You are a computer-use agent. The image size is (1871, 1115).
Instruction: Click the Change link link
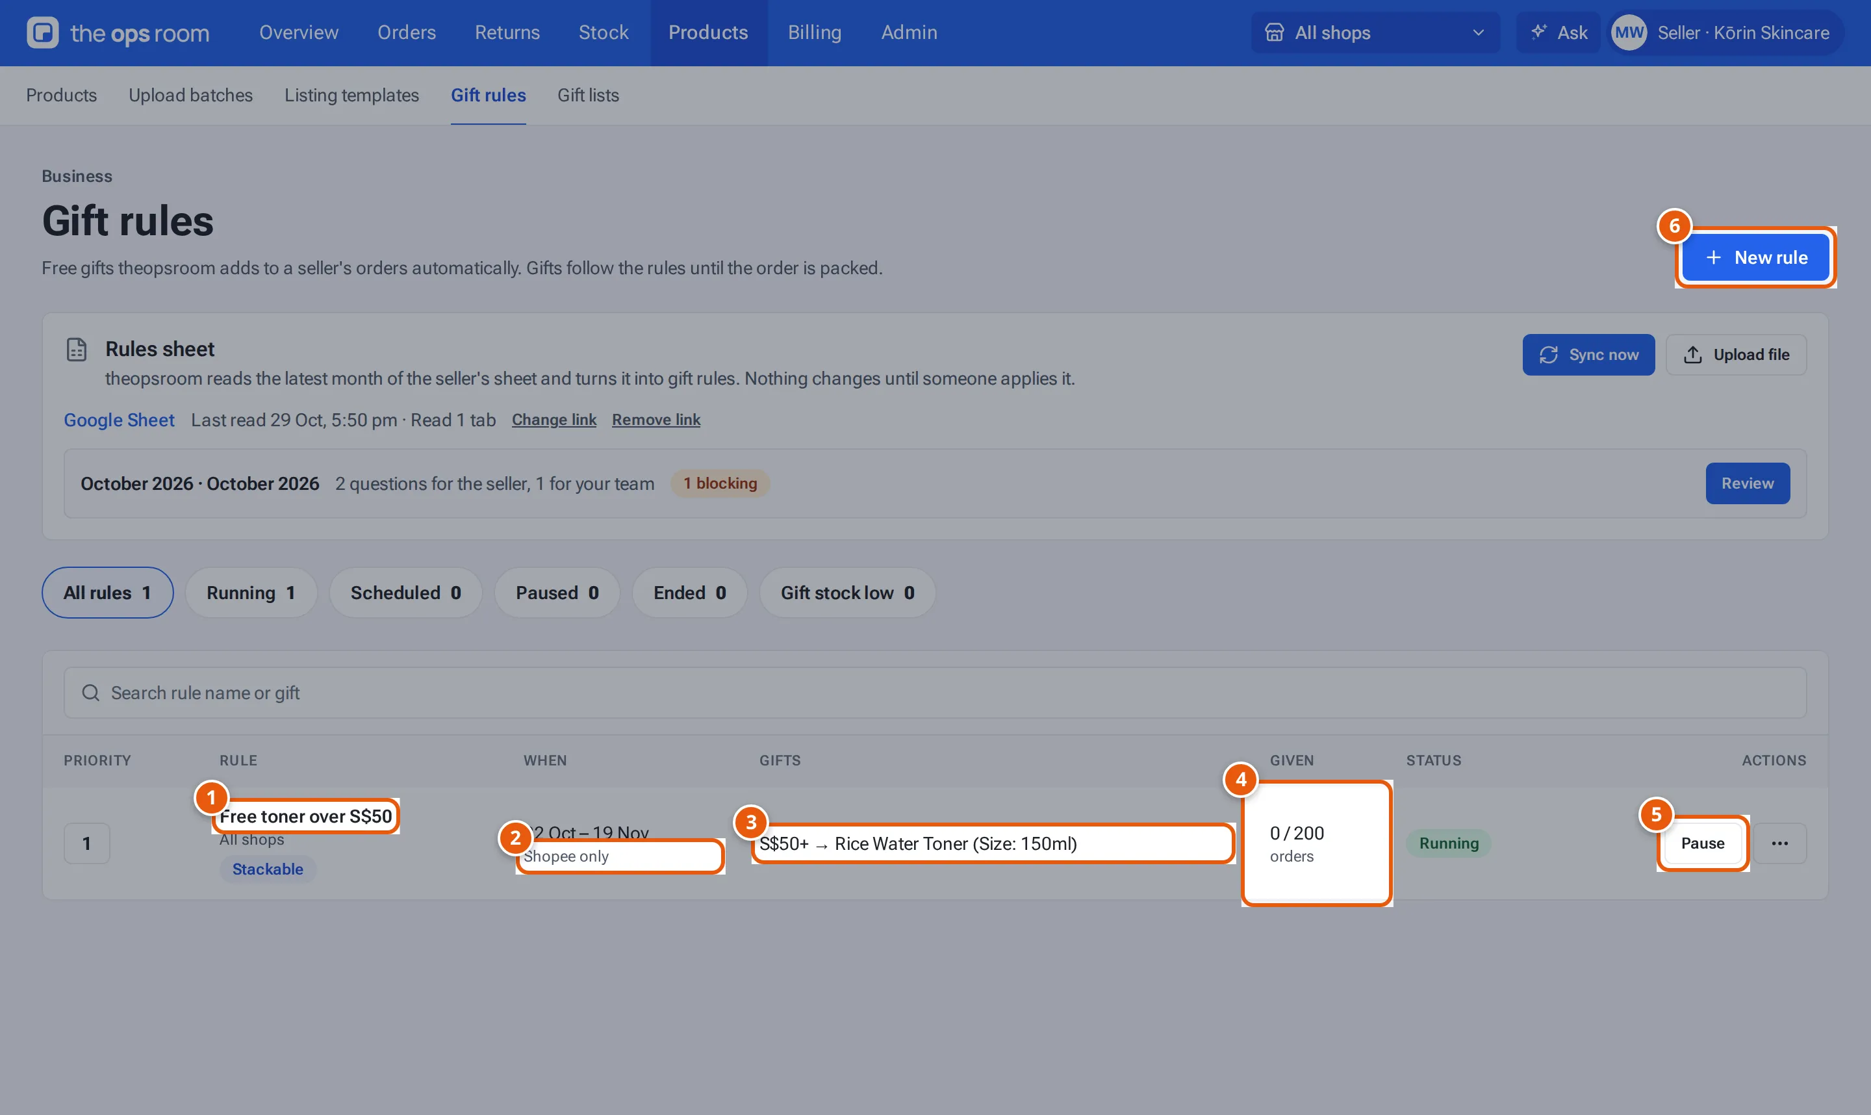point(554,419)
